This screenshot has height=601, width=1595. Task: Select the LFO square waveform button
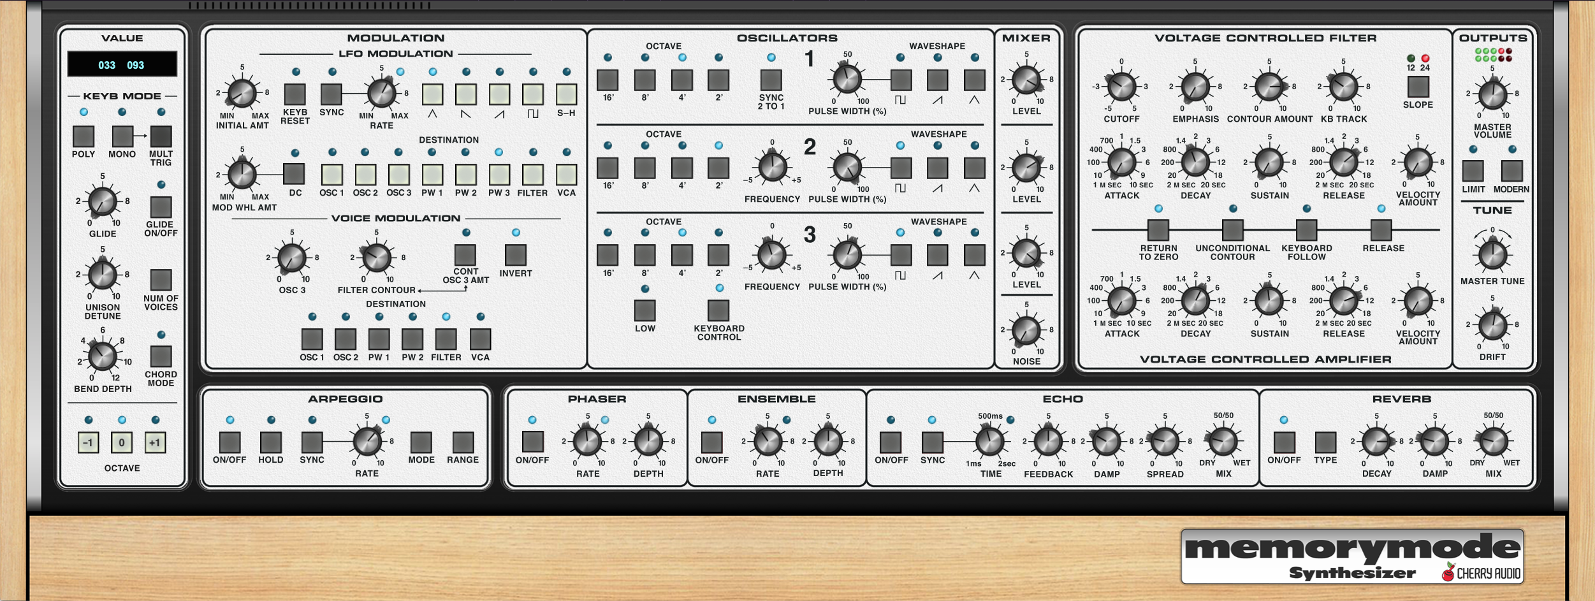tap(532, 94)
